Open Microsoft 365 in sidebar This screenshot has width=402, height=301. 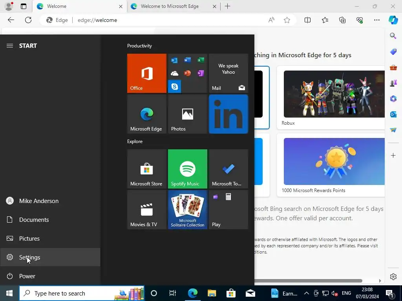point(393,99)
